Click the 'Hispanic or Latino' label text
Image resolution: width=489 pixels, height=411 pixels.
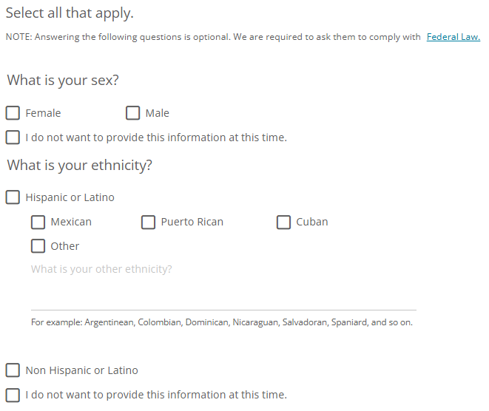click(x=70, y=197)
